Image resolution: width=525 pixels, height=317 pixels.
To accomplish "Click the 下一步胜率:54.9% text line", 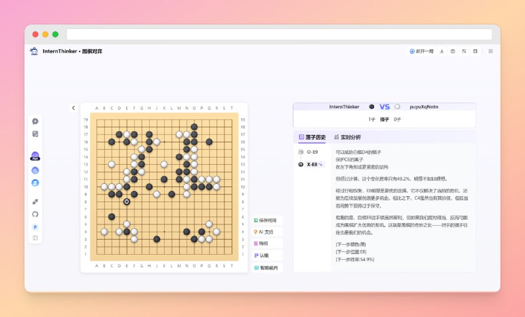I will [x=355, y=259].
